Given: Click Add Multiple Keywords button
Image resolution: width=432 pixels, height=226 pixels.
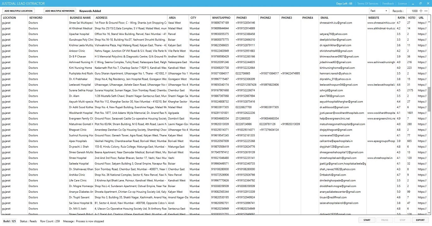Looking at the screenshot, I should pos(60,11).
